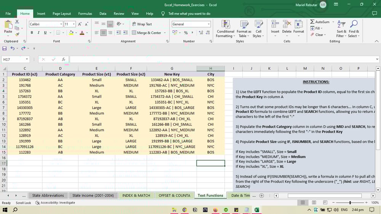Click the Cut scissors icon
The width and height of the screenshot is (381, 214).
(x=17, y=22)
